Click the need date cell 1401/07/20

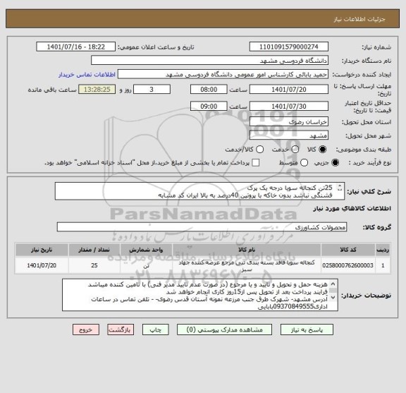coord(42,265)
